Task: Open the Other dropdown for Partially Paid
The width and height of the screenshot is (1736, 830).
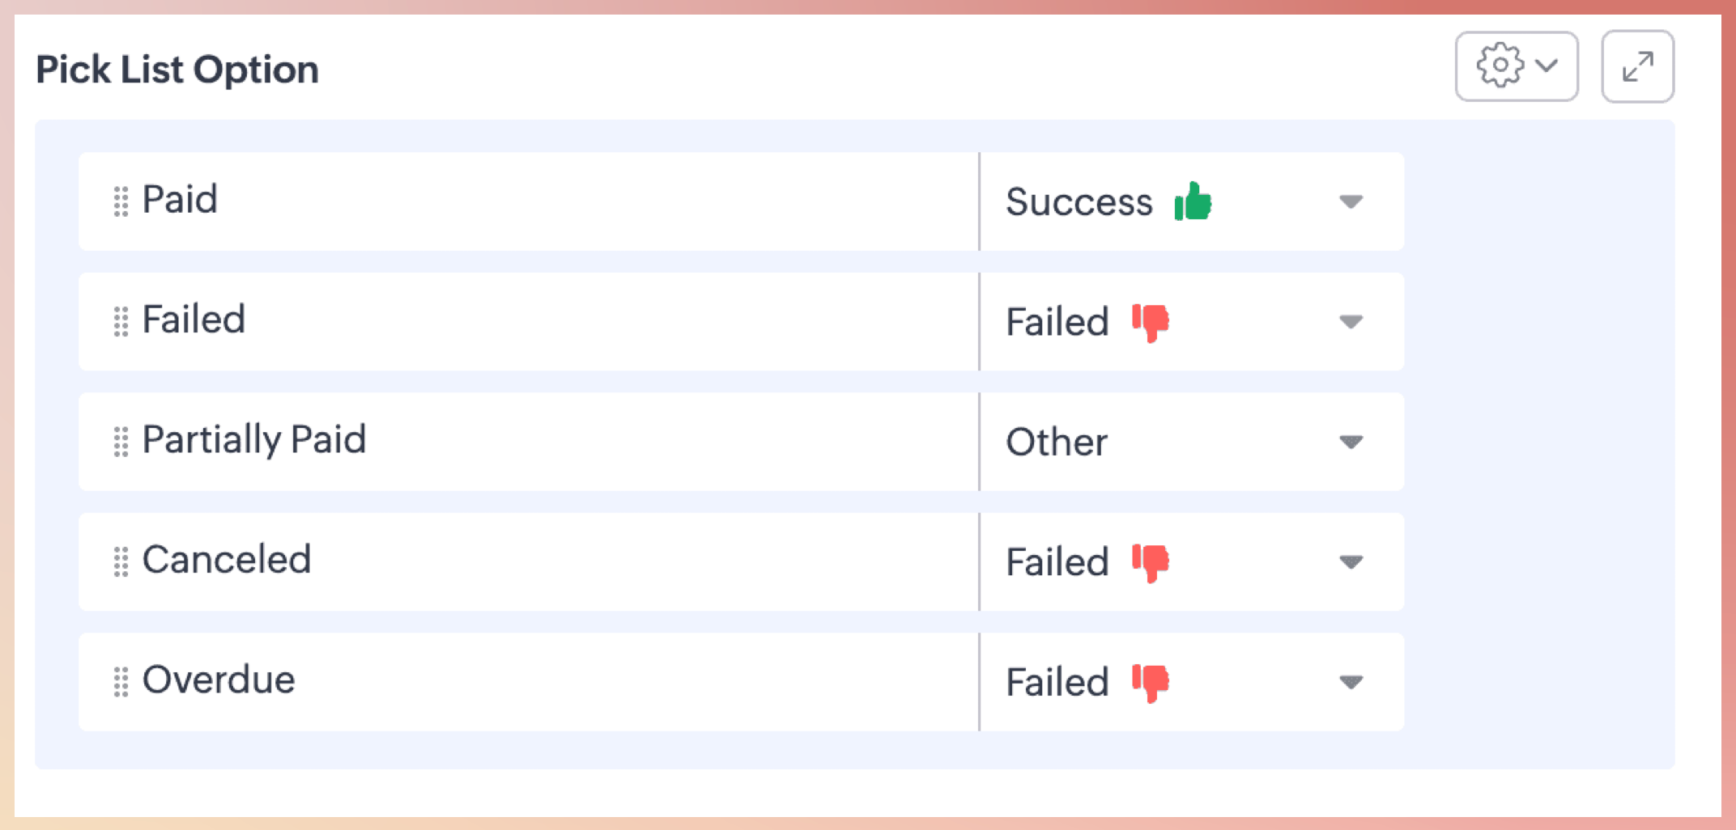Action: (x=1351, y=442)
